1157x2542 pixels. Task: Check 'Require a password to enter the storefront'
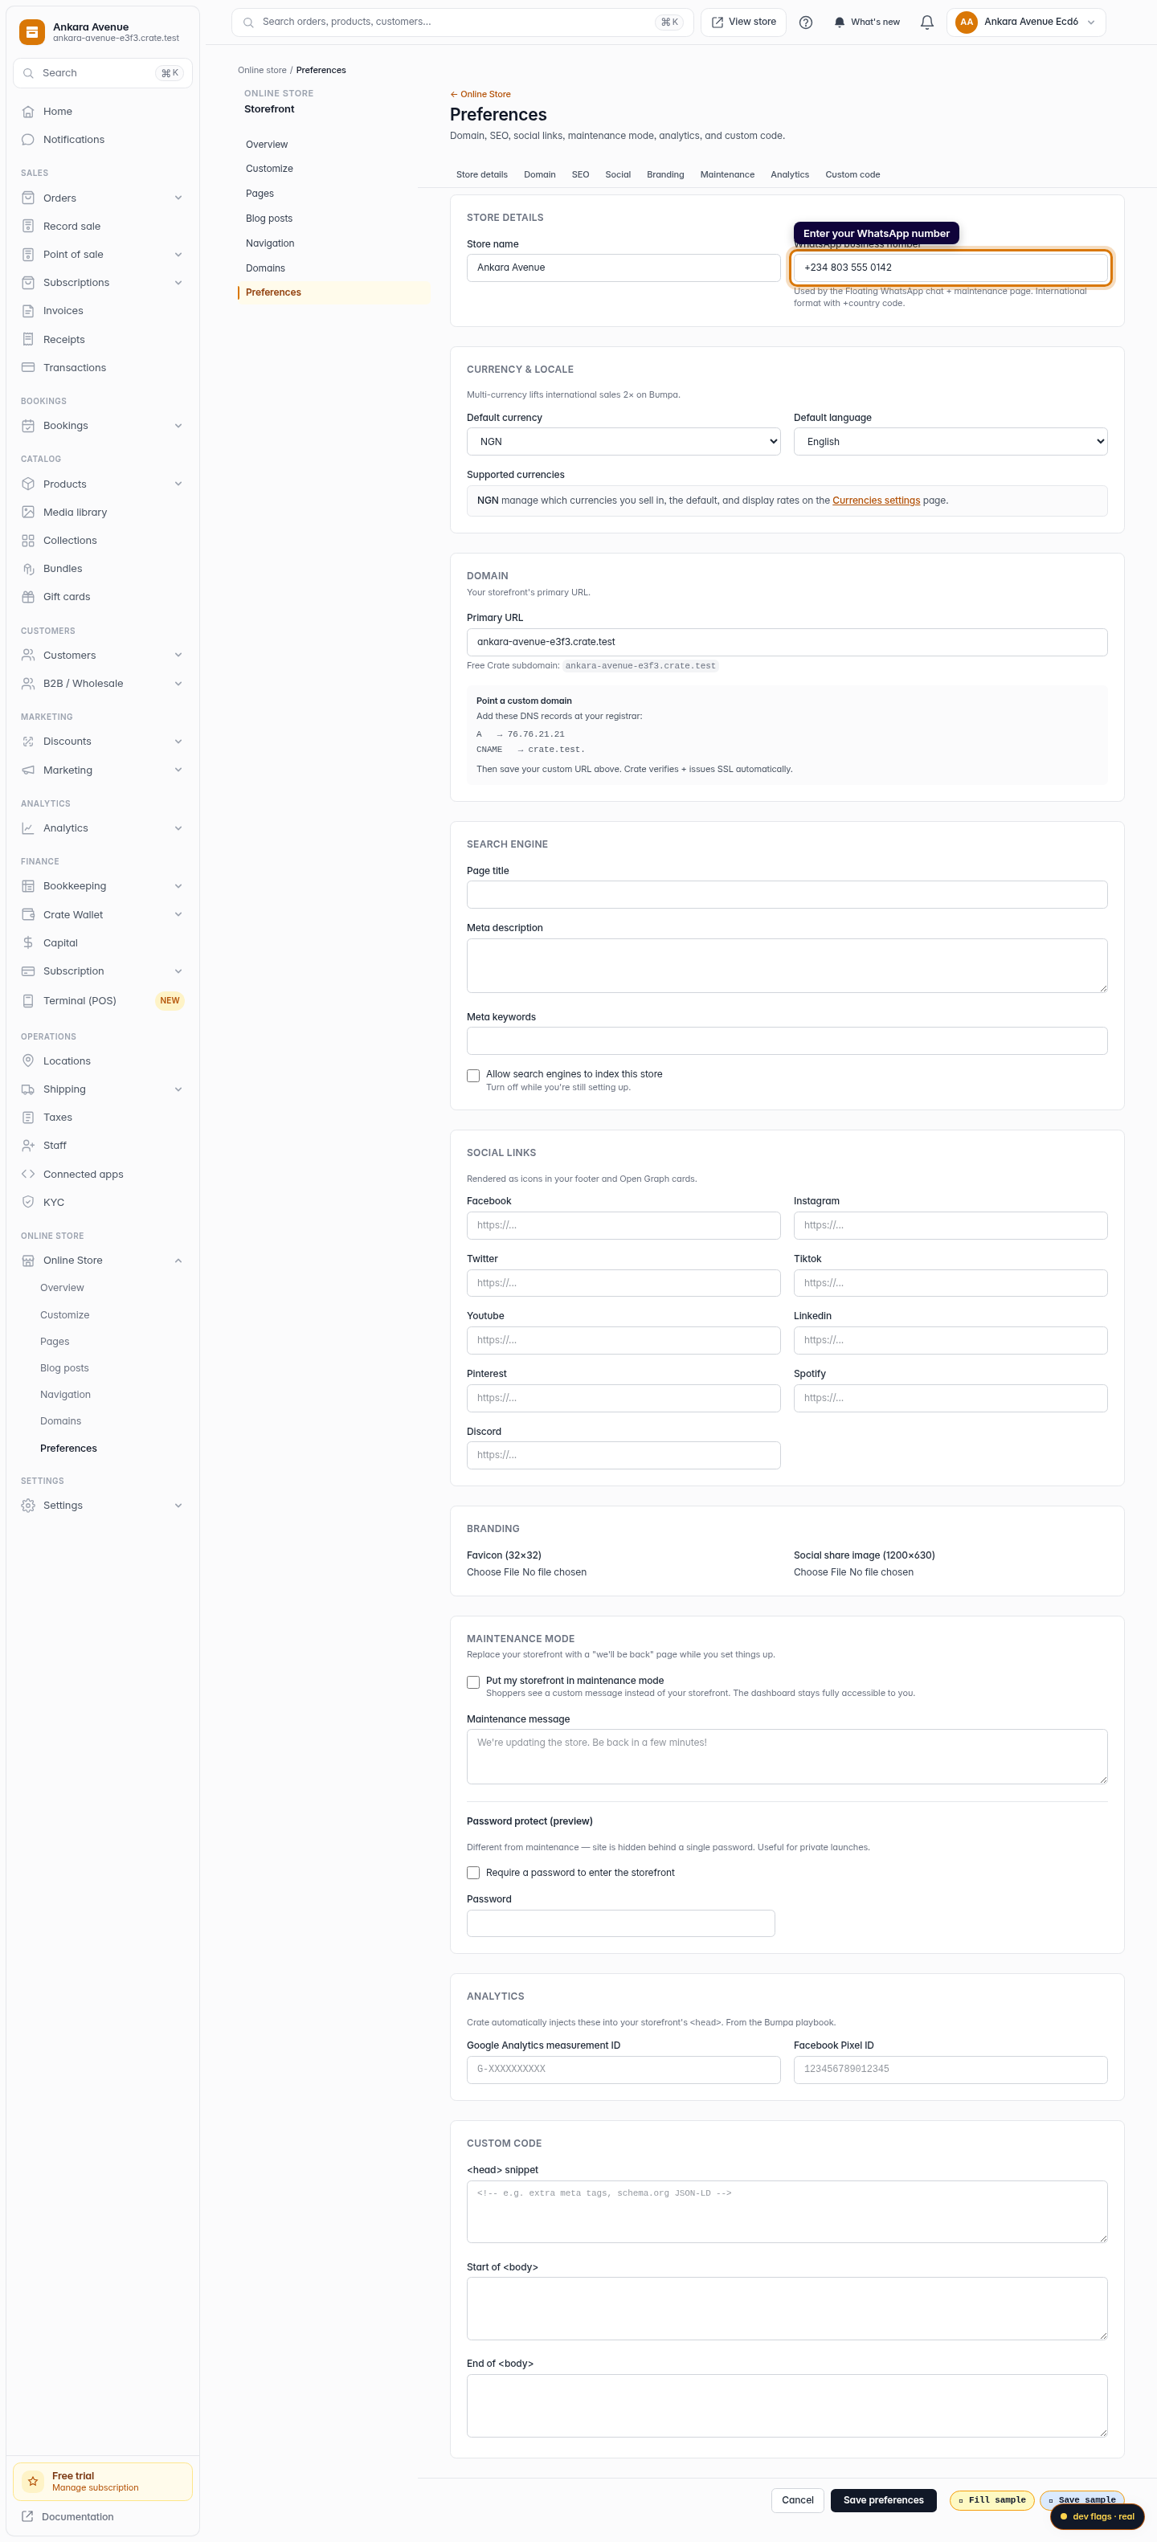[474, 1873]
